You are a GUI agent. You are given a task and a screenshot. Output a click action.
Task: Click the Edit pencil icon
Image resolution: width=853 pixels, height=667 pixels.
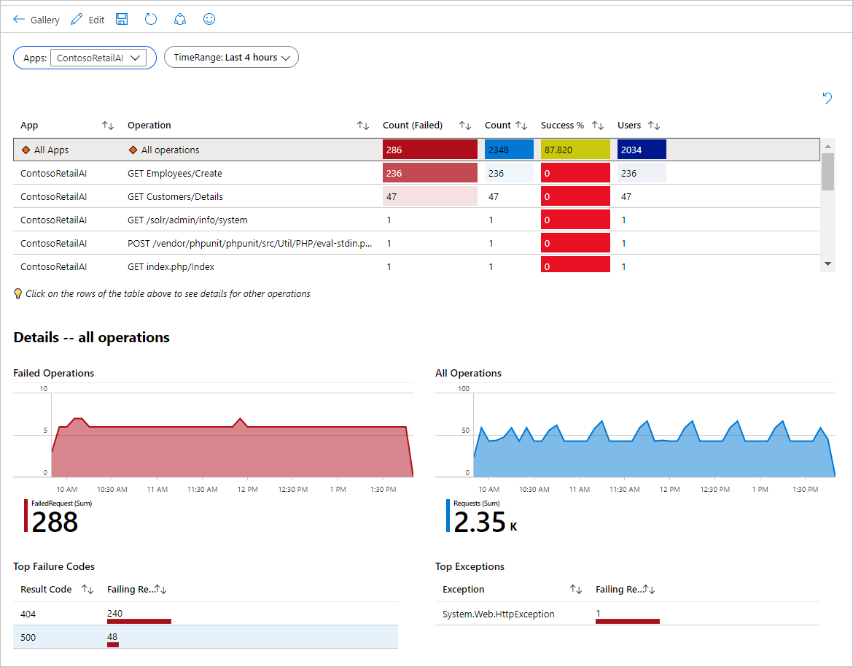[x=77, y=20]
